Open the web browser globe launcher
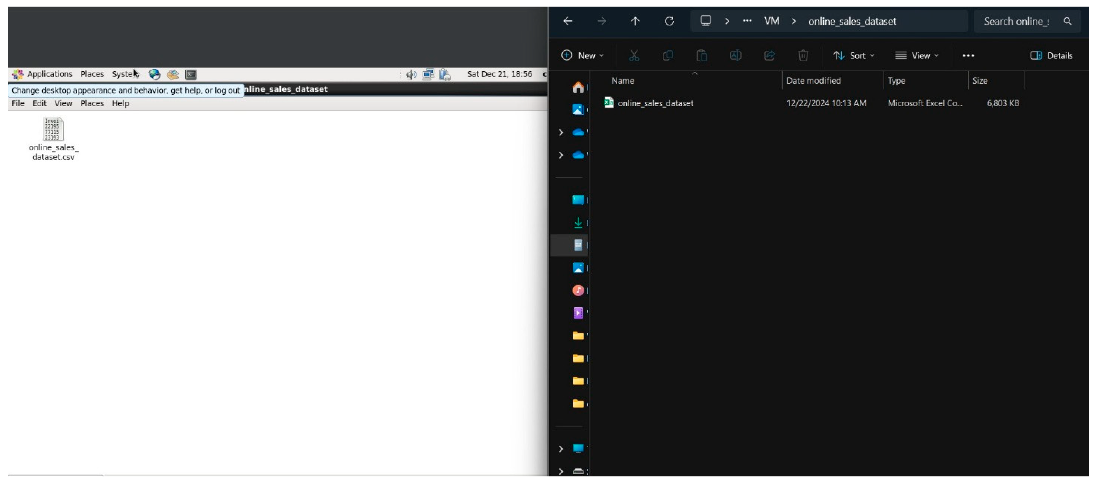1096x483 pixels. pyautogui.click(x=154, y=75)
